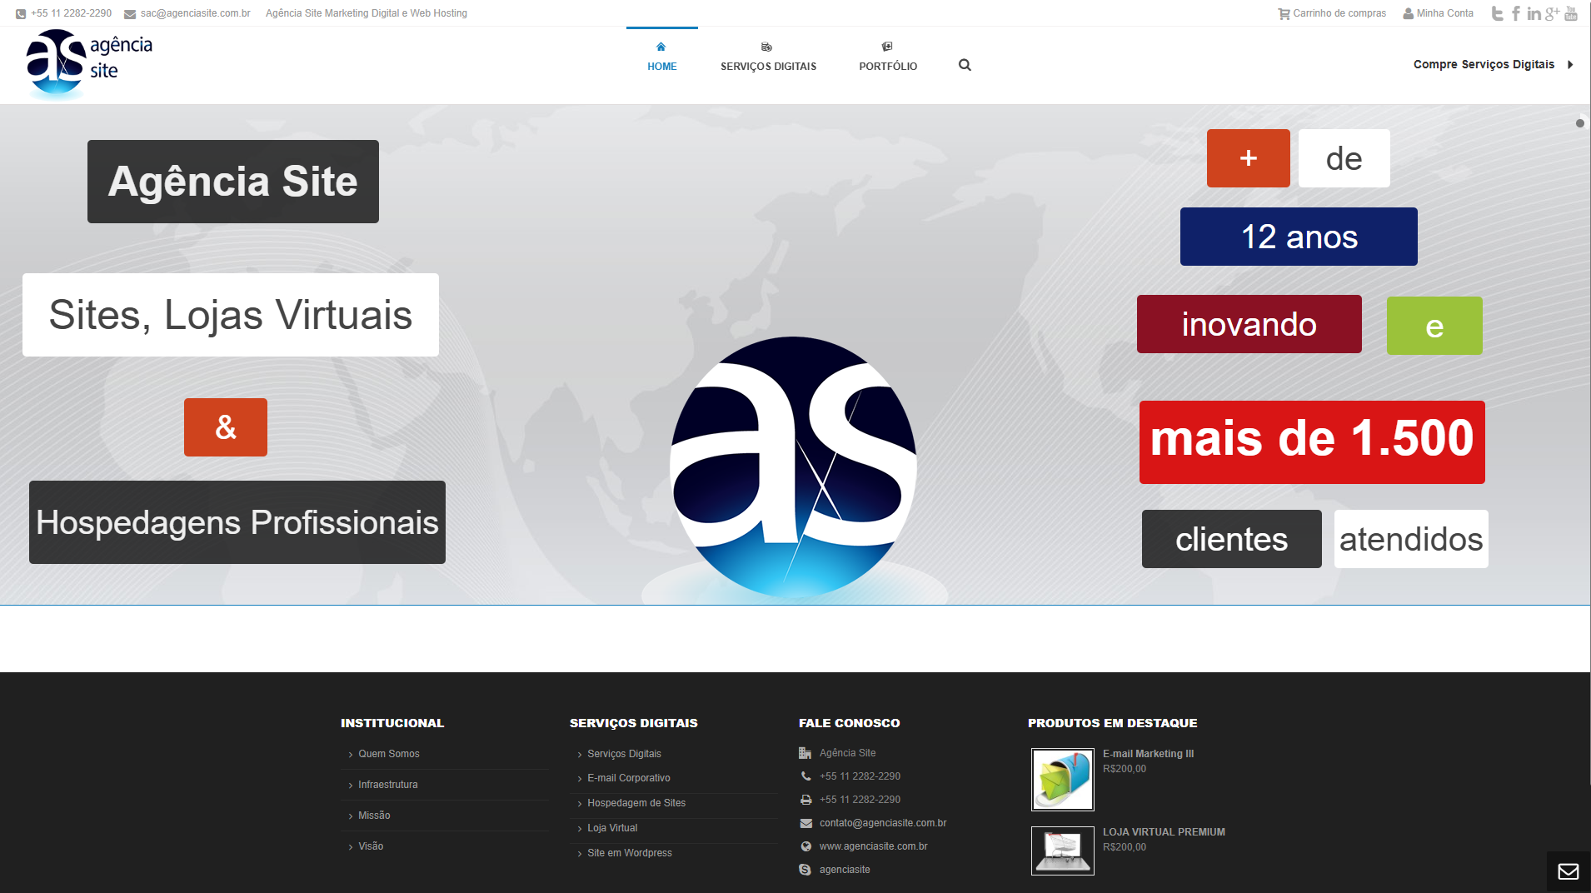This screenshot has width=1591, height=893.
Task: Click the Twitter icon in top bar
Action: (1497, 13)
